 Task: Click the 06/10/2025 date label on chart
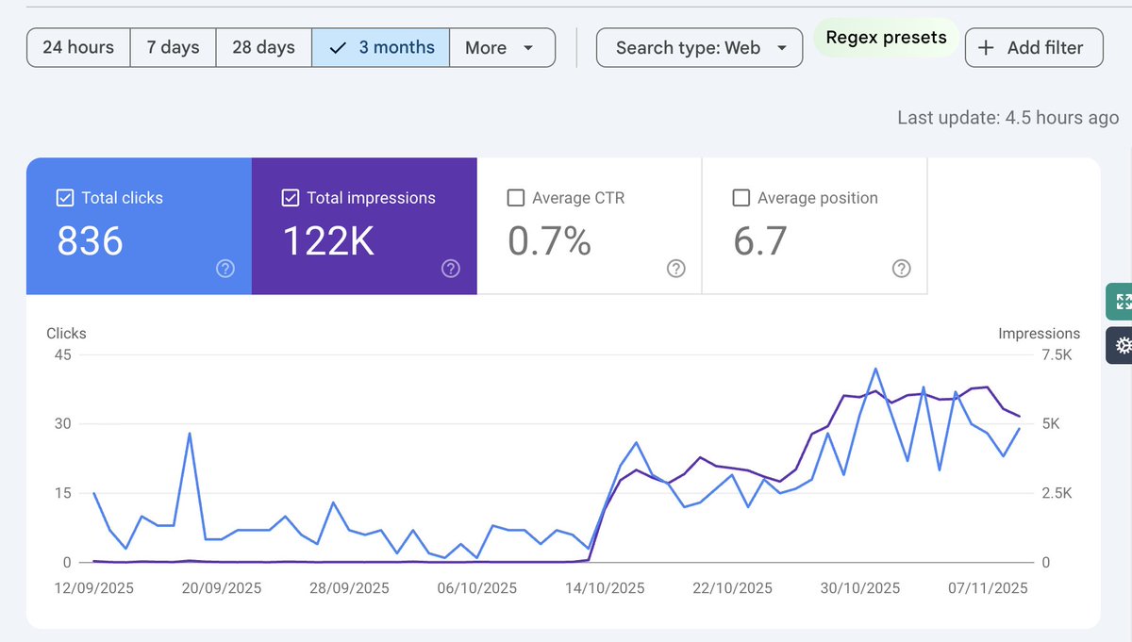(477, 588)
